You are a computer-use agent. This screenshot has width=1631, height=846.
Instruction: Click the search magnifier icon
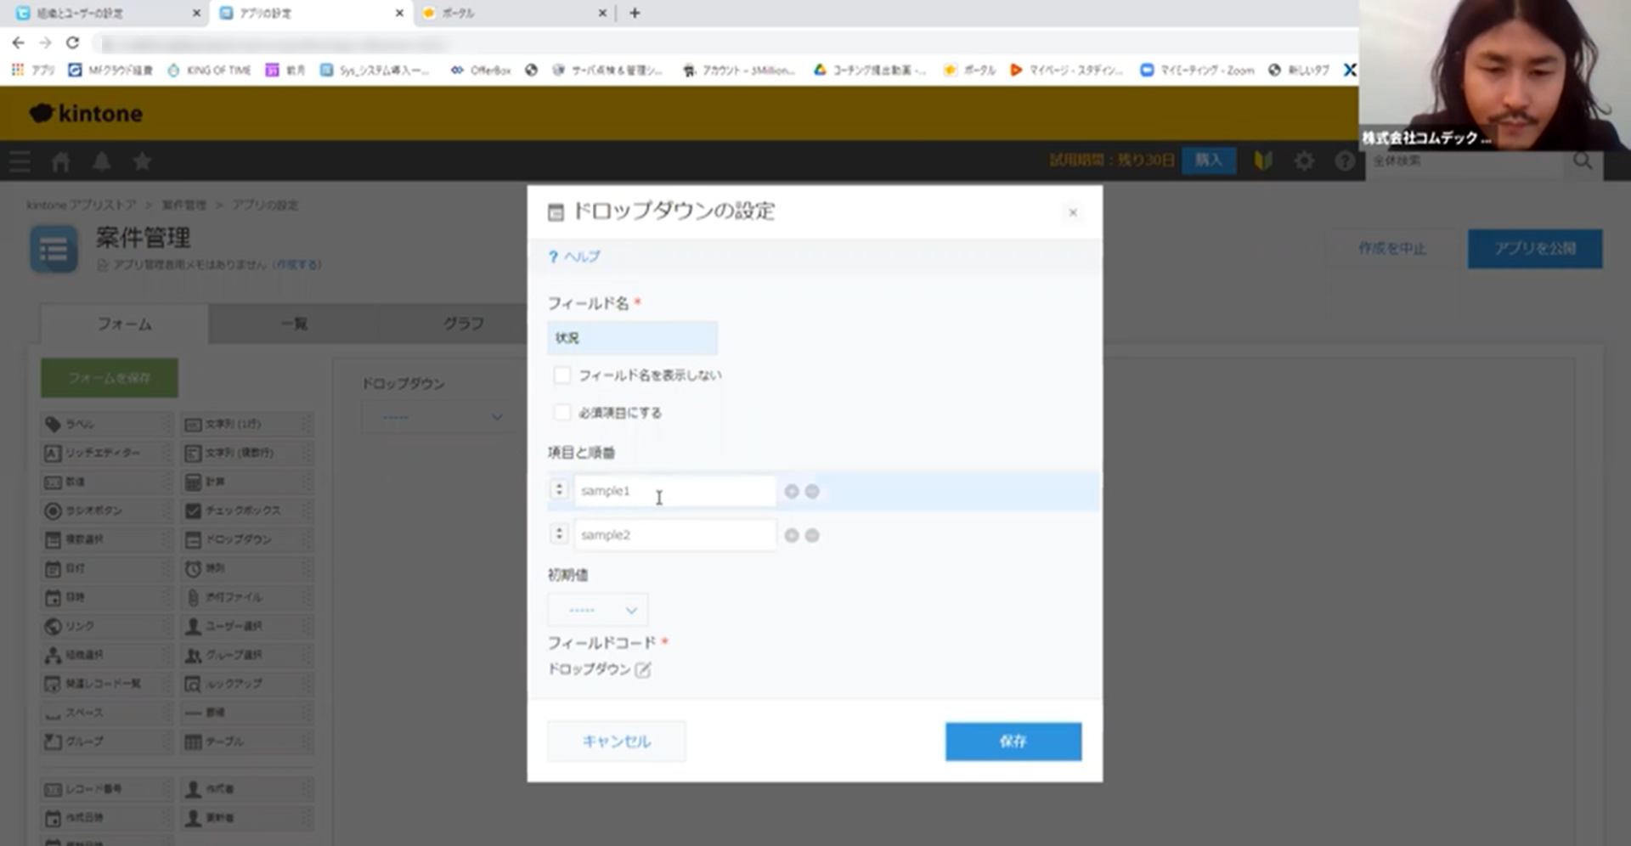click(1583, 161)
